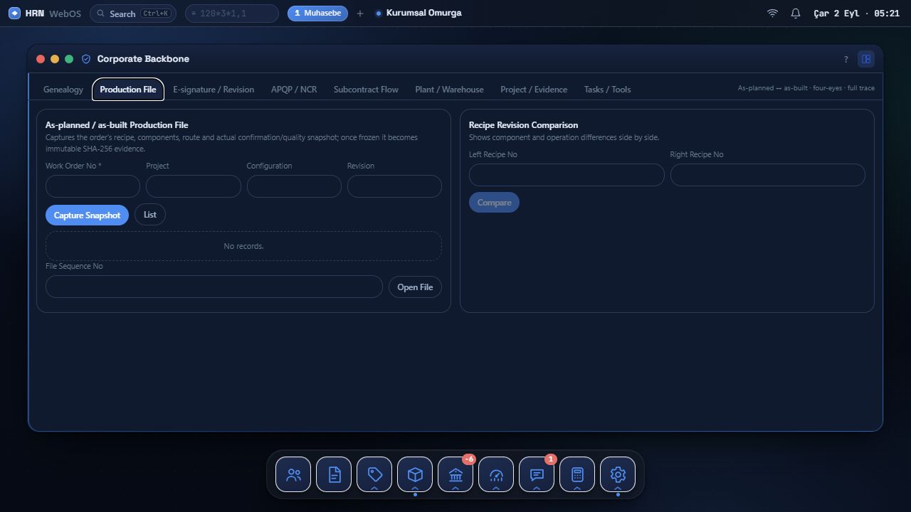Image resolution: width=911 pixels, height=512 pixels.
Task: Switch to Project / Evidence tab
Action: [534, 90]
